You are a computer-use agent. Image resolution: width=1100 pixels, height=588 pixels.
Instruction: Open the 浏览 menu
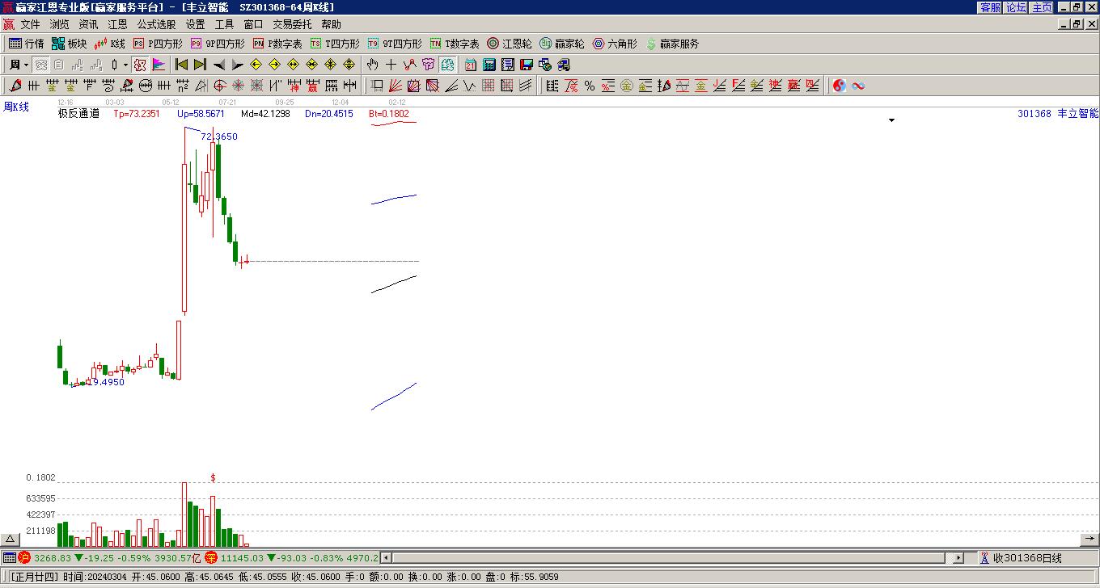[59, 25]
